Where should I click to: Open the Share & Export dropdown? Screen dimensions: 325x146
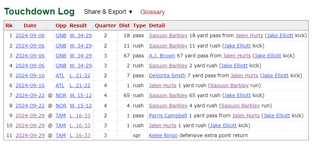(x=108, y=12)
